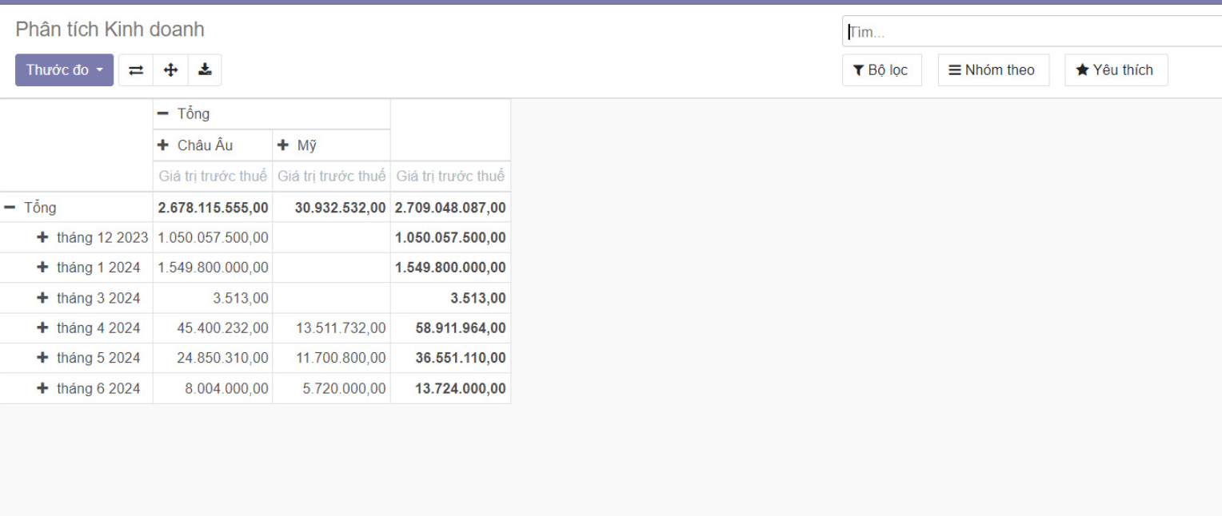Viewport: 1222px width, 516px height.
Task: Open the Nhóm theo grouping menu
Action: pyautogui.click(x=992, y=70)
